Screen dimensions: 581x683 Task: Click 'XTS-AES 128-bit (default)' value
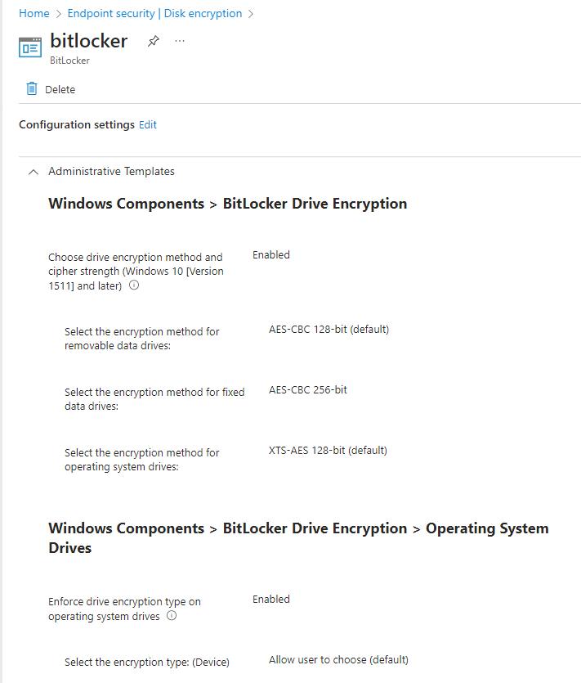coord(328,451)
